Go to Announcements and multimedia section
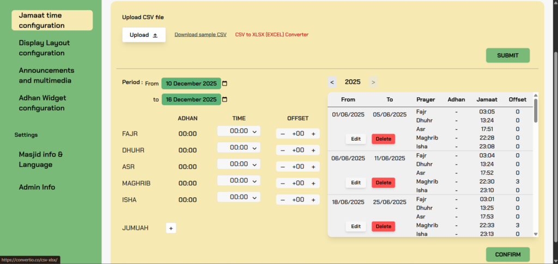 point(46,76)
